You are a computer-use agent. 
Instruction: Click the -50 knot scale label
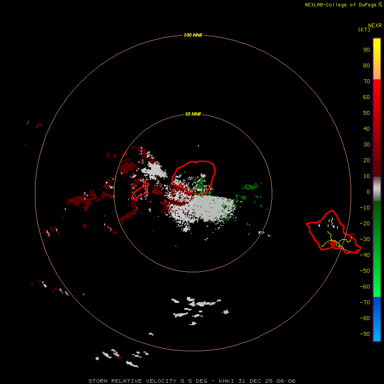(365, 271)
